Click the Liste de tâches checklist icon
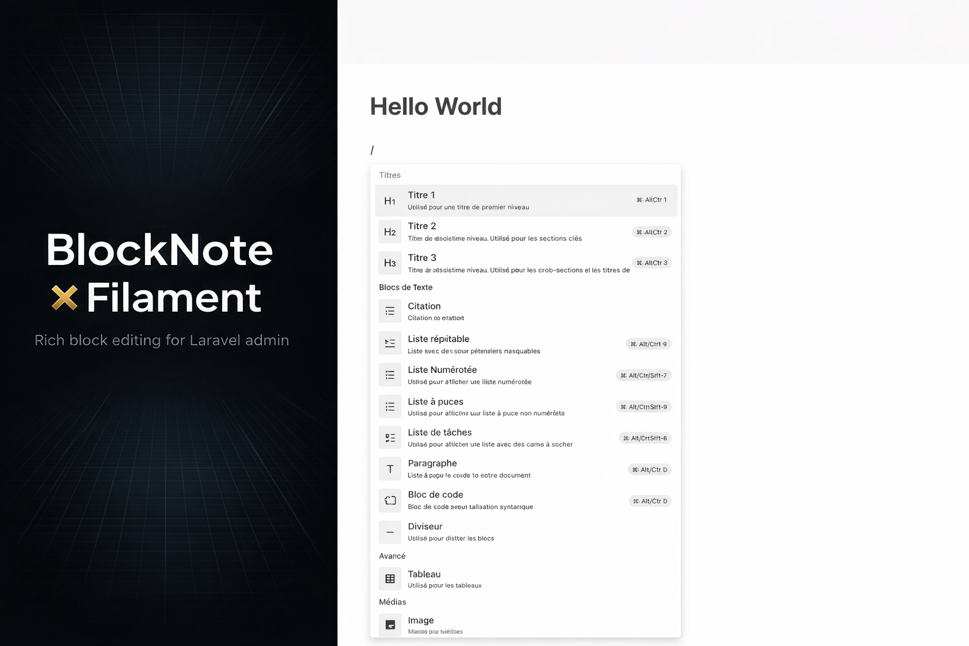This screenshot has width=969, height=646. point(390,437)
